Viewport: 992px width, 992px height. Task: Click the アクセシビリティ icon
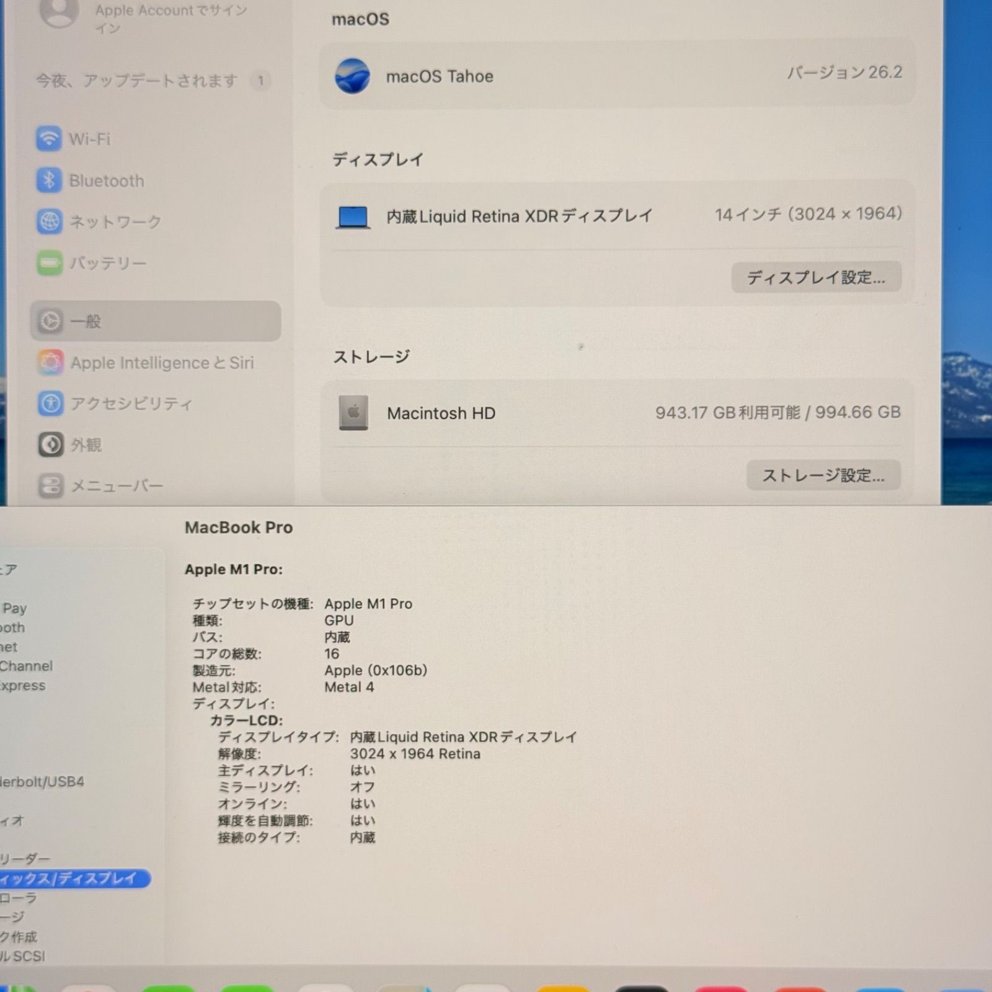(51, 404)
